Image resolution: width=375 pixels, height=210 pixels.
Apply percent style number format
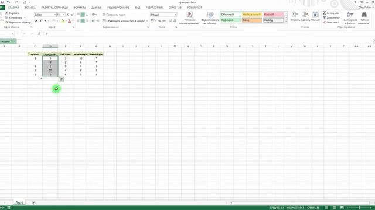coord(159,21)
